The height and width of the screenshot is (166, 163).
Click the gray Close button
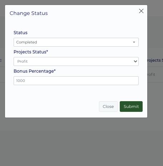point(108,107)
